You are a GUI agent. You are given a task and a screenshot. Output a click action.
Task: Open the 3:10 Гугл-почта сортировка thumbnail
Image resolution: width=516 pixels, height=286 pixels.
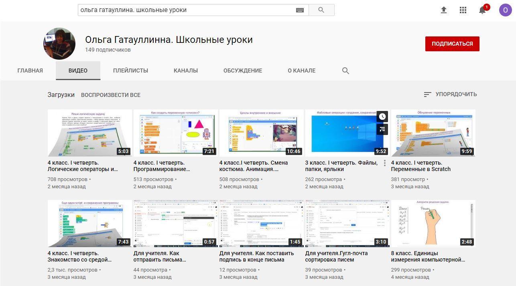click(347, 224)
